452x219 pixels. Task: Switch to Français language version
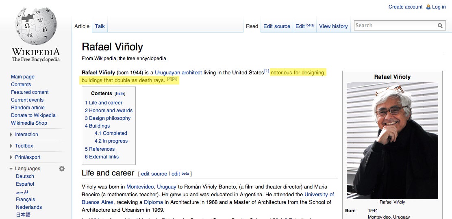click(x=25, y=199)
